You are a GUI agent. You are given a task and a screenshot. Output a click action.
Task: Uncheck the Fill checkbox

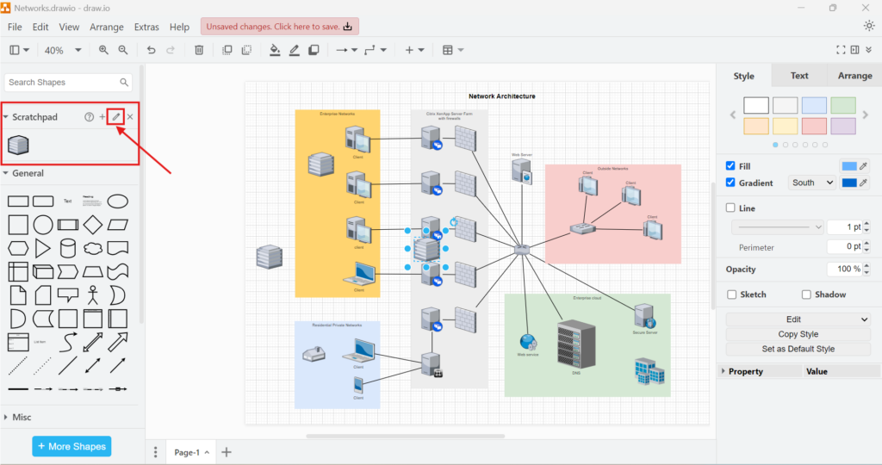click(731, 166)
